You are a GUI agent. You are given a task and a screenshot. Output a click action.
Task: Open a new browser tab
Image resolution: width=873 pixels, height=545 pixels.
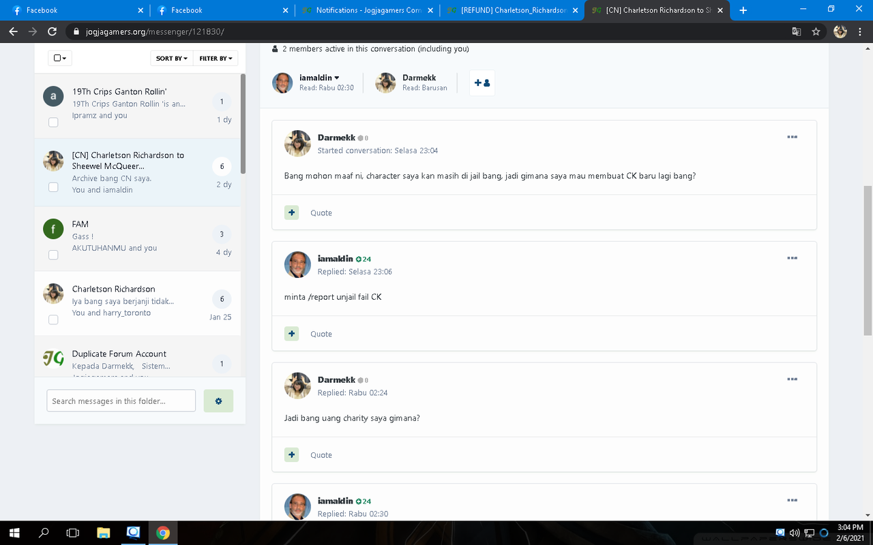tap(743, 10)
